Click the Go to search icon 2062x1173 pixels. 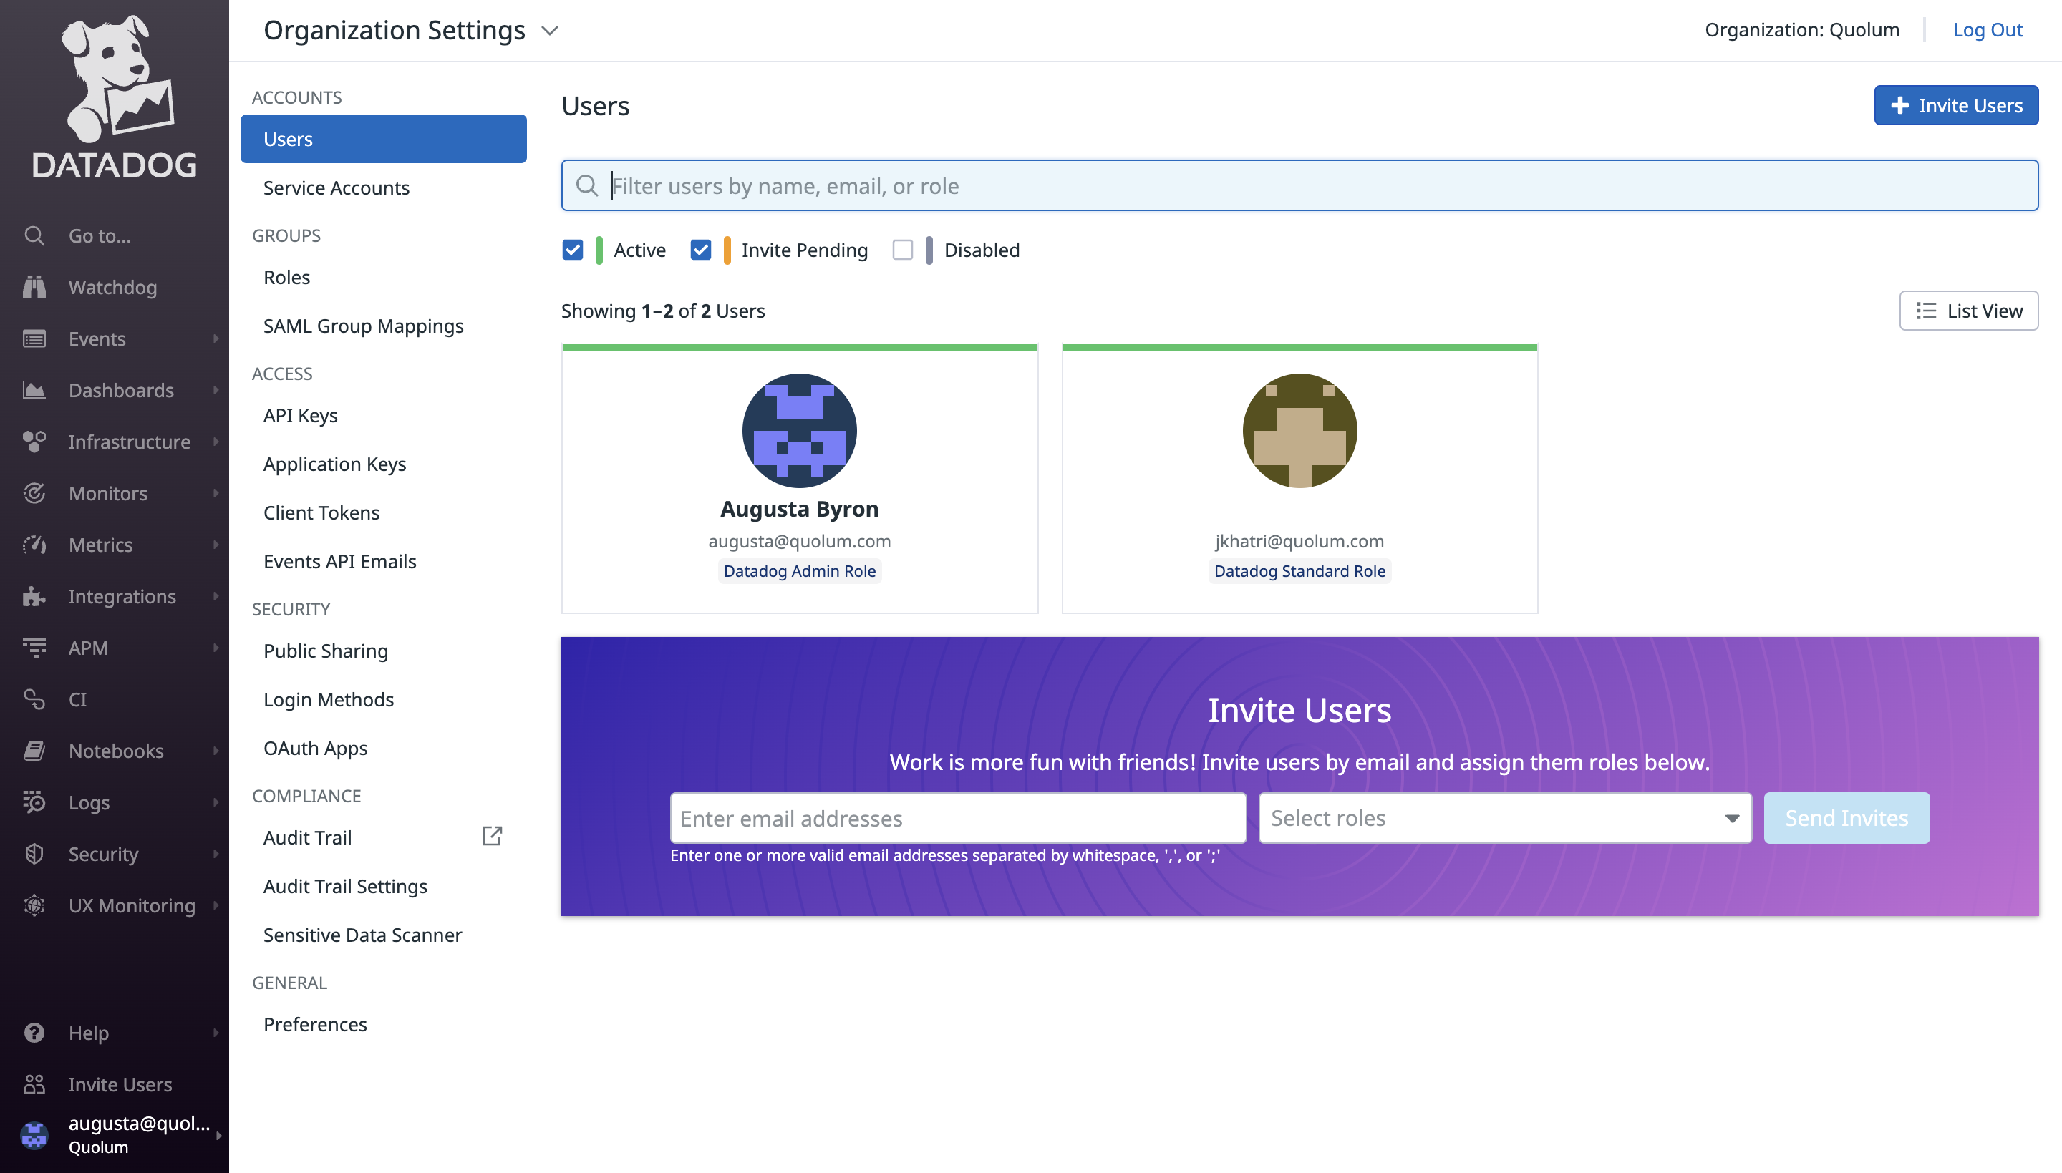34,236
